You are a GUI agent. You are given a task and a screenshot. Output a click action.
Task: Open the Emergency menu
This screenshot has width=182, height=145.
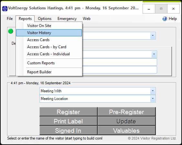[x=67, y=19]
